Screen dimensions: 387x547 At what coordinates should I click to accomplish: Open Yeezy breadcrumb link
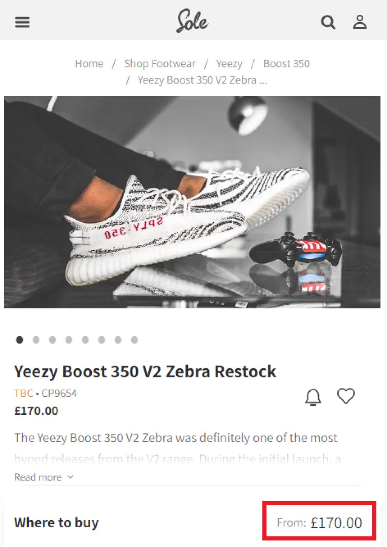[229, 63]
